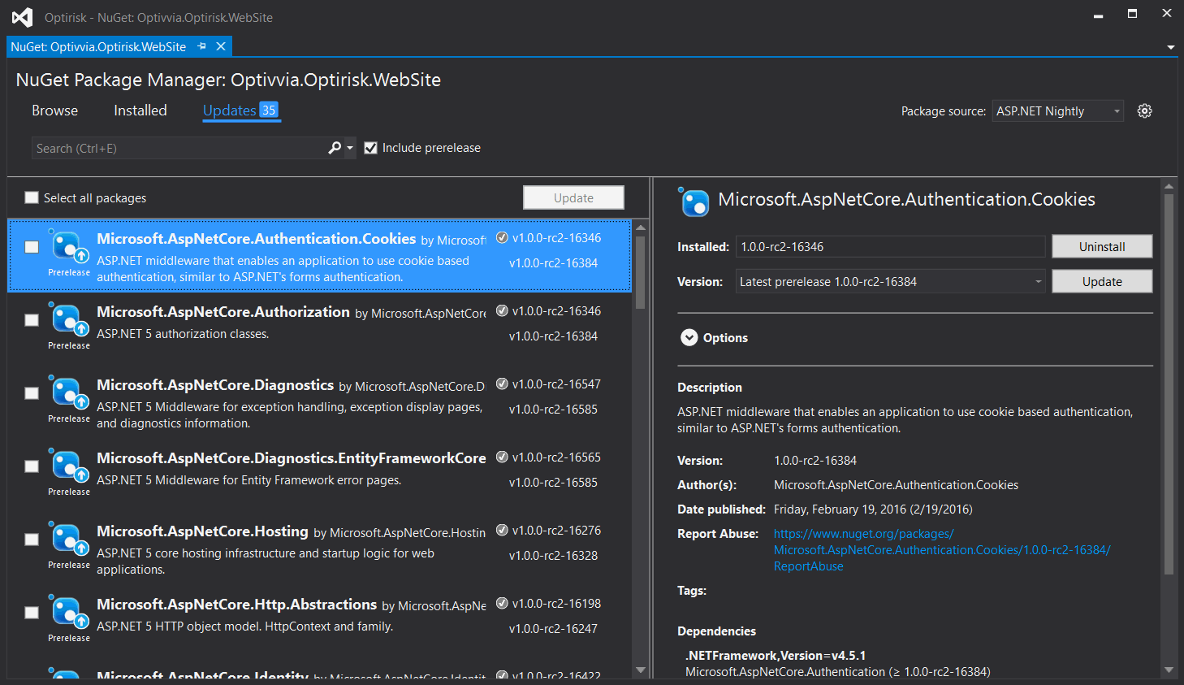Check Select all packages
This screenshot has width=1184, height=685.
(32, 197)
